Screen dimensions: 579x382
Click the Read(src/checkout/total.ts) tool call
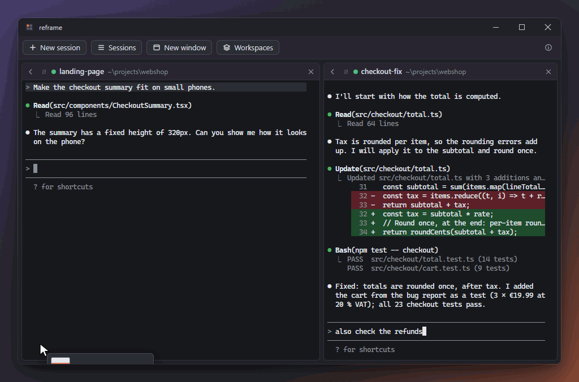pos(388,114)
